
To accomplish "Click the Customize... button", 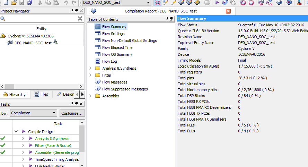I will (x=72, y=113).
